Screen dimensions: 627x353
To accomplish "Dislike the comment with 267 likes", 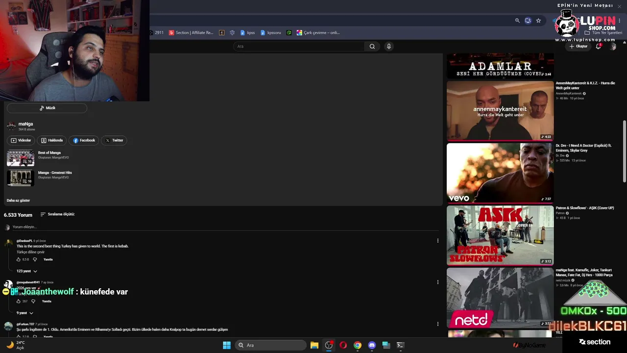I will pos(33,302).
